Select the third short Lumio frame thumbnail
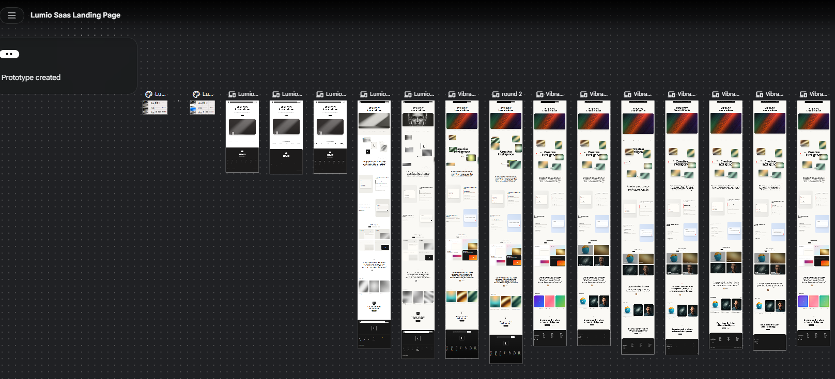The image size is (835, 379). click(x=330, y=137)
